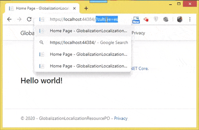Click the Hello world! heading
199x130 pixels.
(41, 80)
